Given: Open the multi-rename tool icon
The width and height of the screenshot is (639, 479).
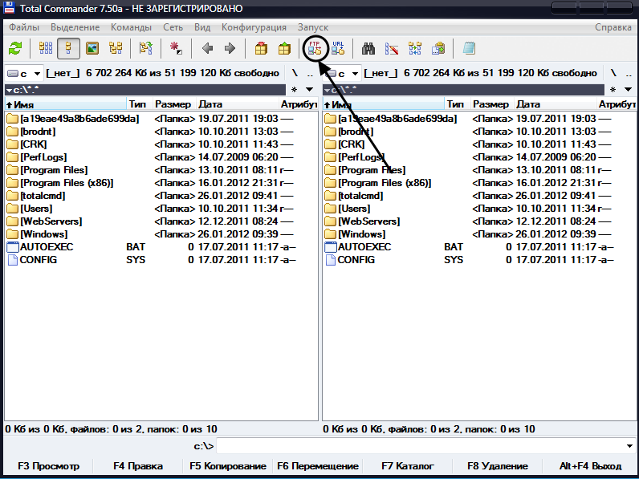Looking at the screenshot, I should (392, 49).
